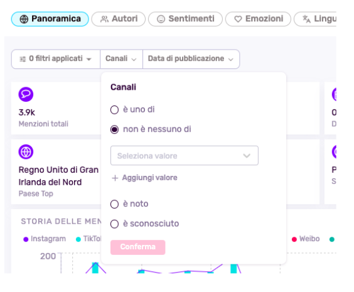Select 'non è nessuno di' radio option
Screen dimensions: 354x292
[x=114, y=129]
